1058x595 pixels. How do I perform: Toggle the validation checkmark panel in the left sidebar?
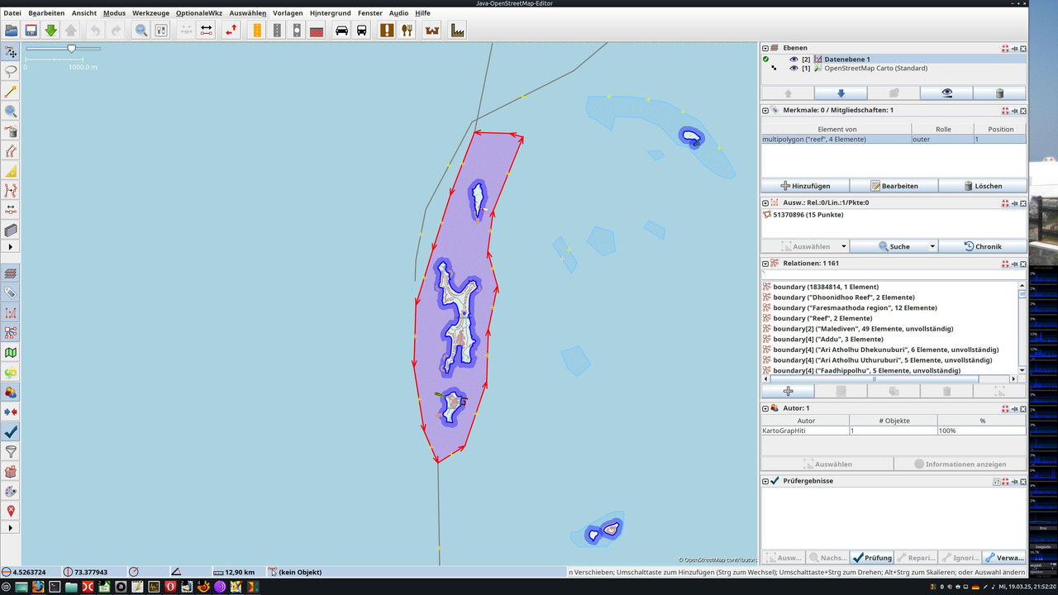11,432
